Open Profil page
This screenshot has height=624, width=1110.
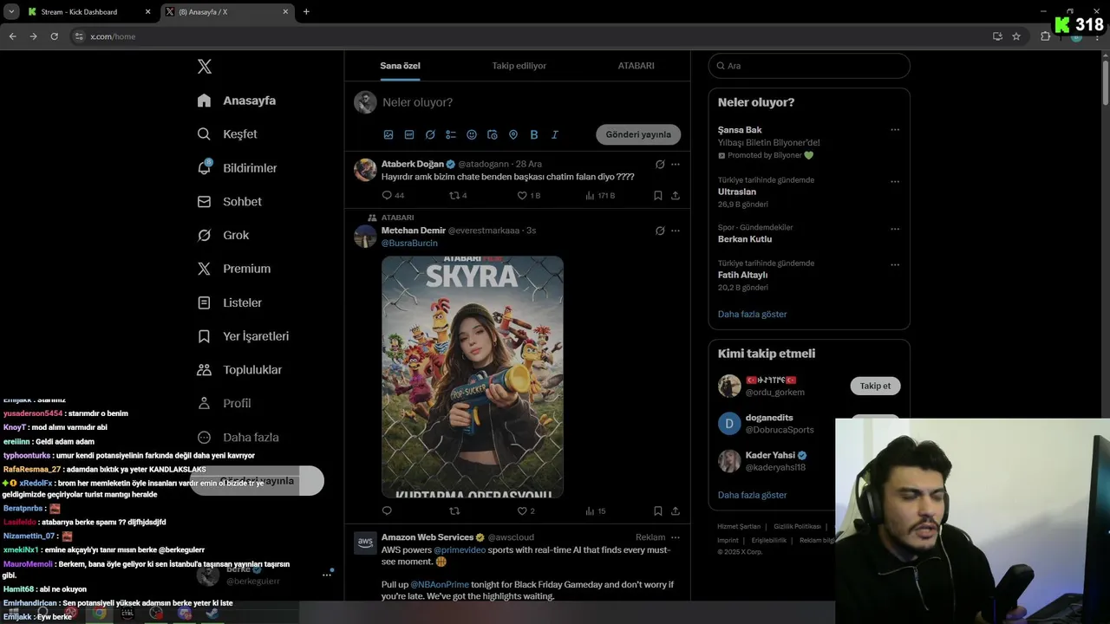(224, 404)
